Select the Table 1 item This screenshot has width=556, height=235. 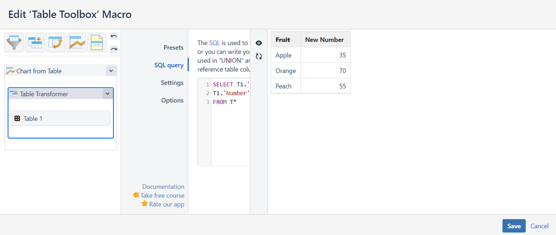point(61,118)
